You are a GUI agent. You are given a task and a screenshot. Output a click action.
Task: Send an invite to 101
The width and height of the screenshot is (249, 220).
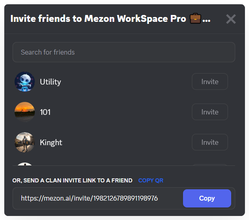click(210, 112)
